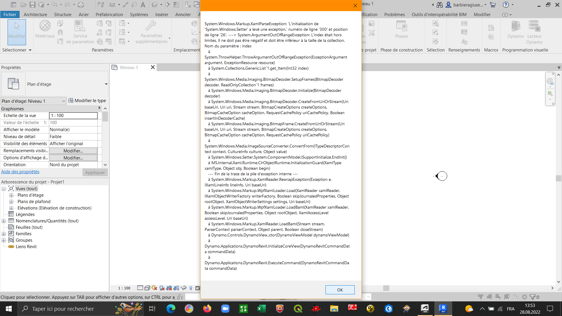The width and height of the screenshot is (562, 316).
Task: Select Liens Revit in project browser
Action: [26, 247]
